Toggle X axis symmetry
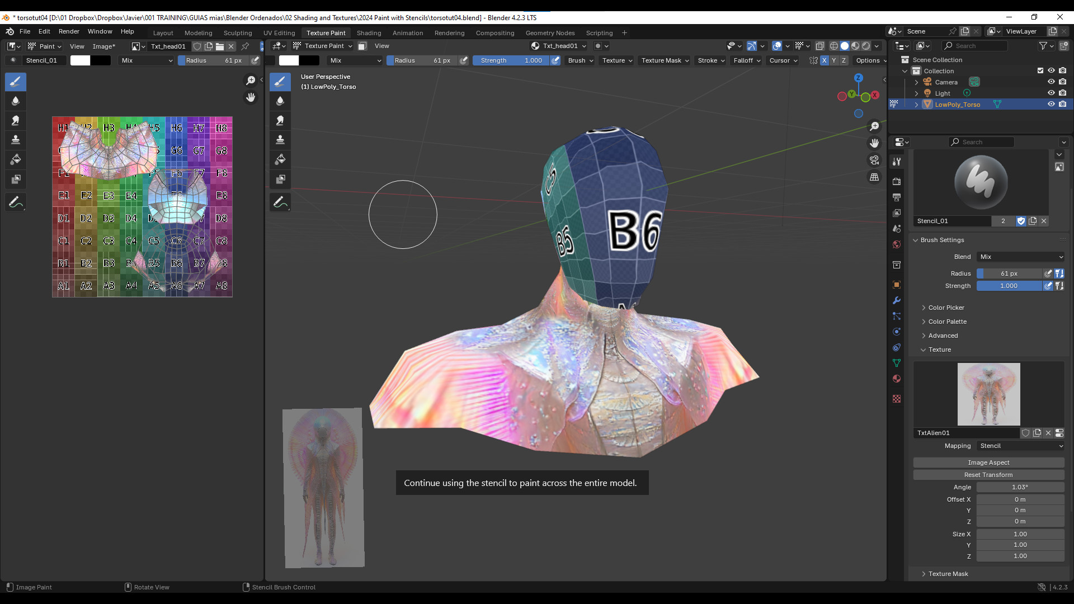The image size is (1074, 604). click(824, 60)
